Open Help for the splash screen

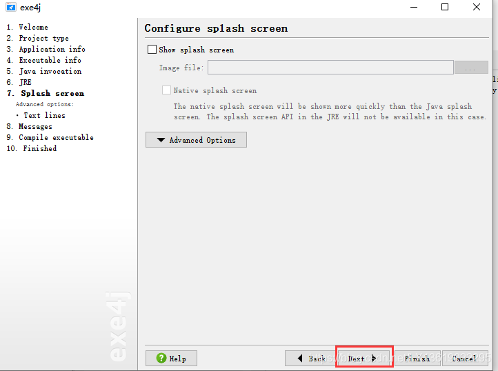(x=171, y=359)
